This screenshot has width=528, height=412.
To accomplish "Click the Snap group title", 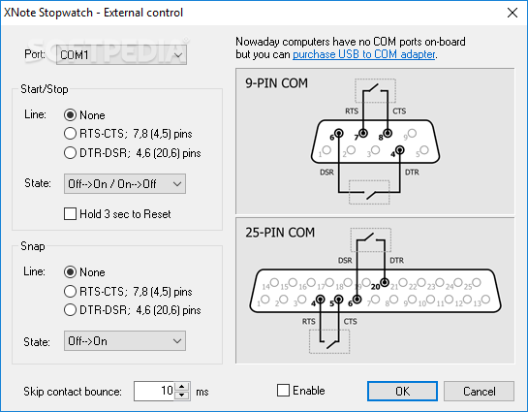I will pyautogui.click(x=33, y=246).
